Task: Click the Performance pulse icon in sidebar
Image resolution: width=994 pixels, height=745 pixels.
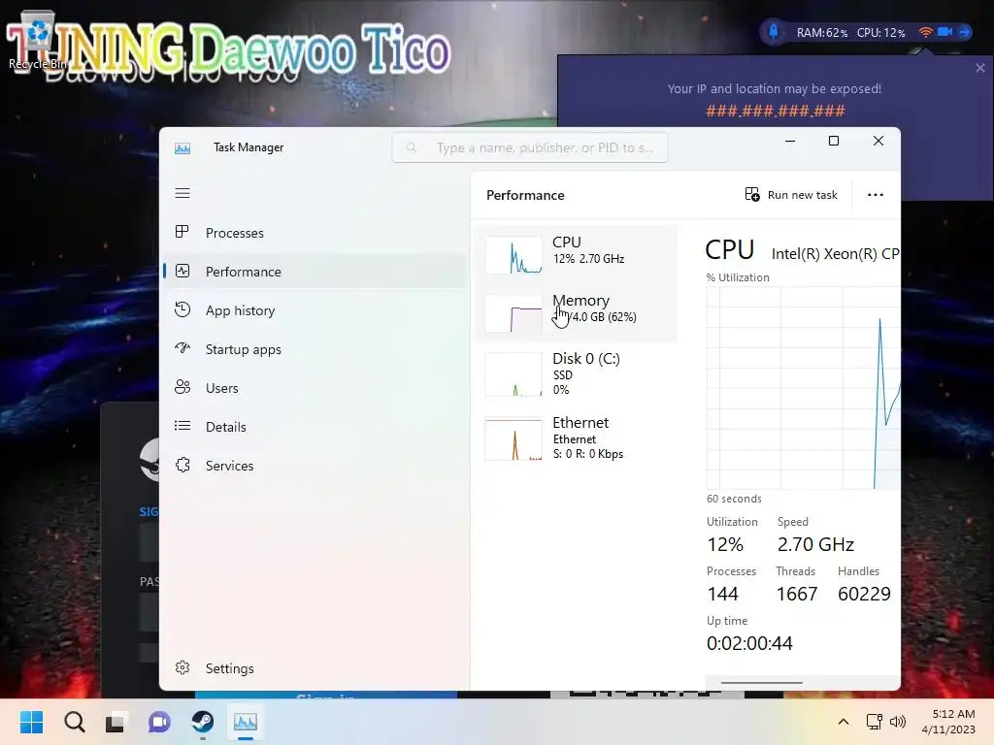Action: (182, 272)
